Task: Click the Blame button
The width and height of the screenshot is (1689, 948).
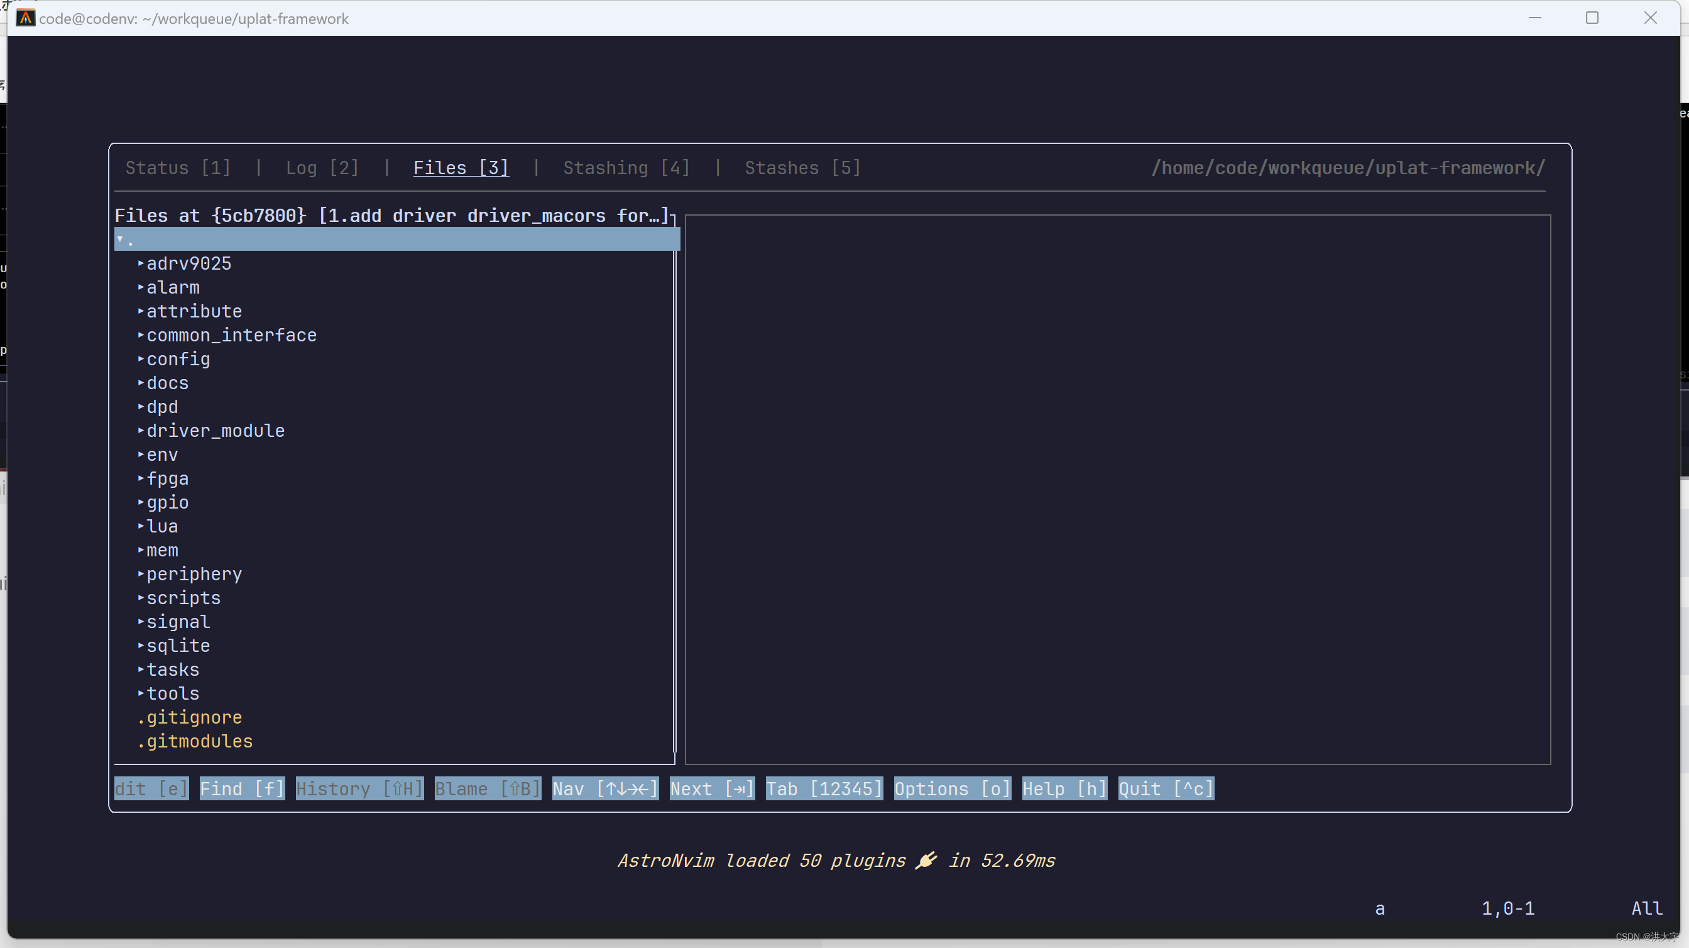Action: 487,788
